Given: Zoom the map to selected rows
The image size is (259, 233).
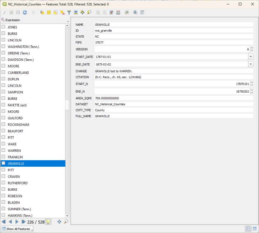Looking at the screenshot, I should 89,12.
